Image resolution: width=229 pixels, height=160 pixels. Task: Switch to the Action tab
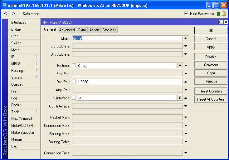click(x=94, y=30)
